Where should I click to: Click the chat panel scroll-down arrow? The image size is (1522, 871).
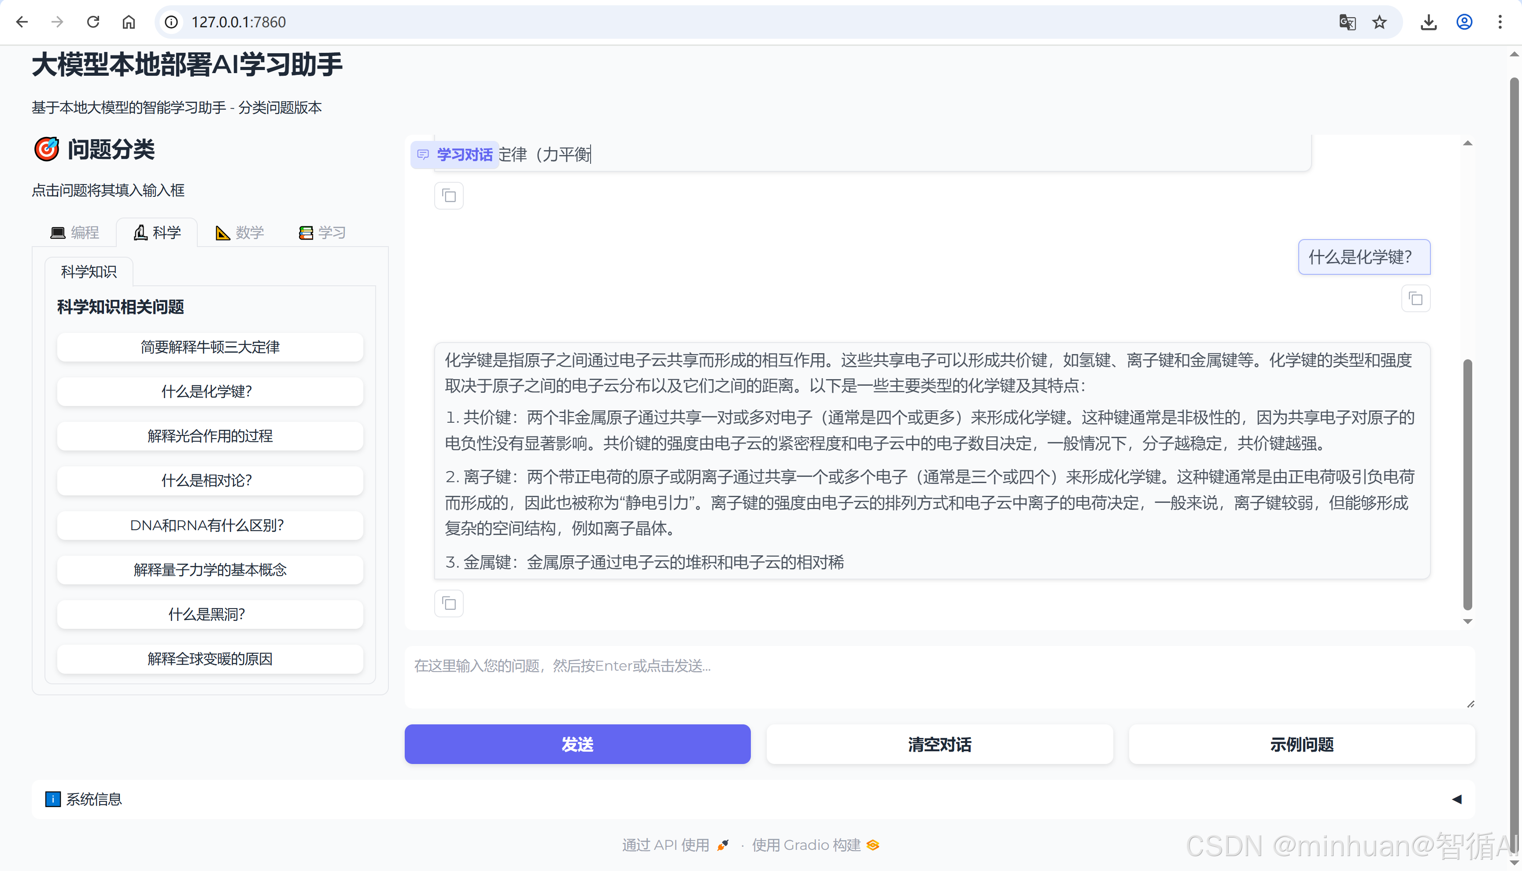[1467, 621]
